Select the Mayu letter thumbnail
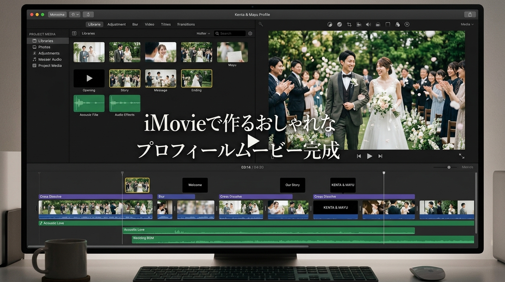Screen dimensions: 505x282 232,52
